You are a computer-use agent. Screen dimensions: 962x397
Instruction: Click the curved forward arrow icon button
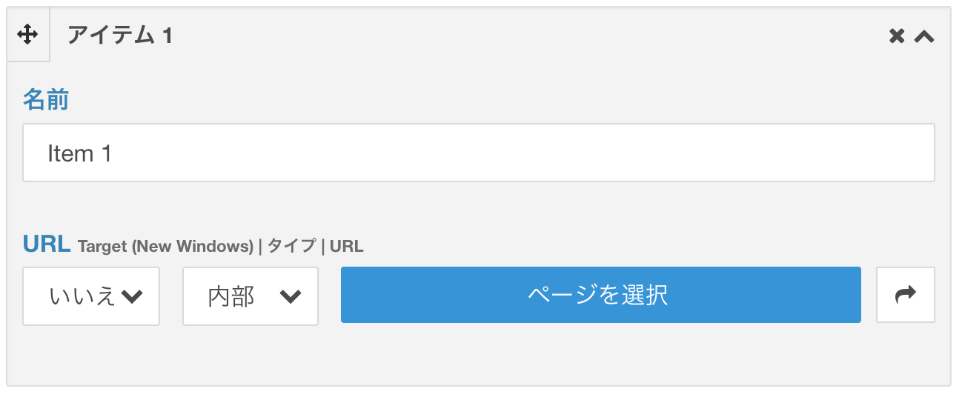(906, 296)
